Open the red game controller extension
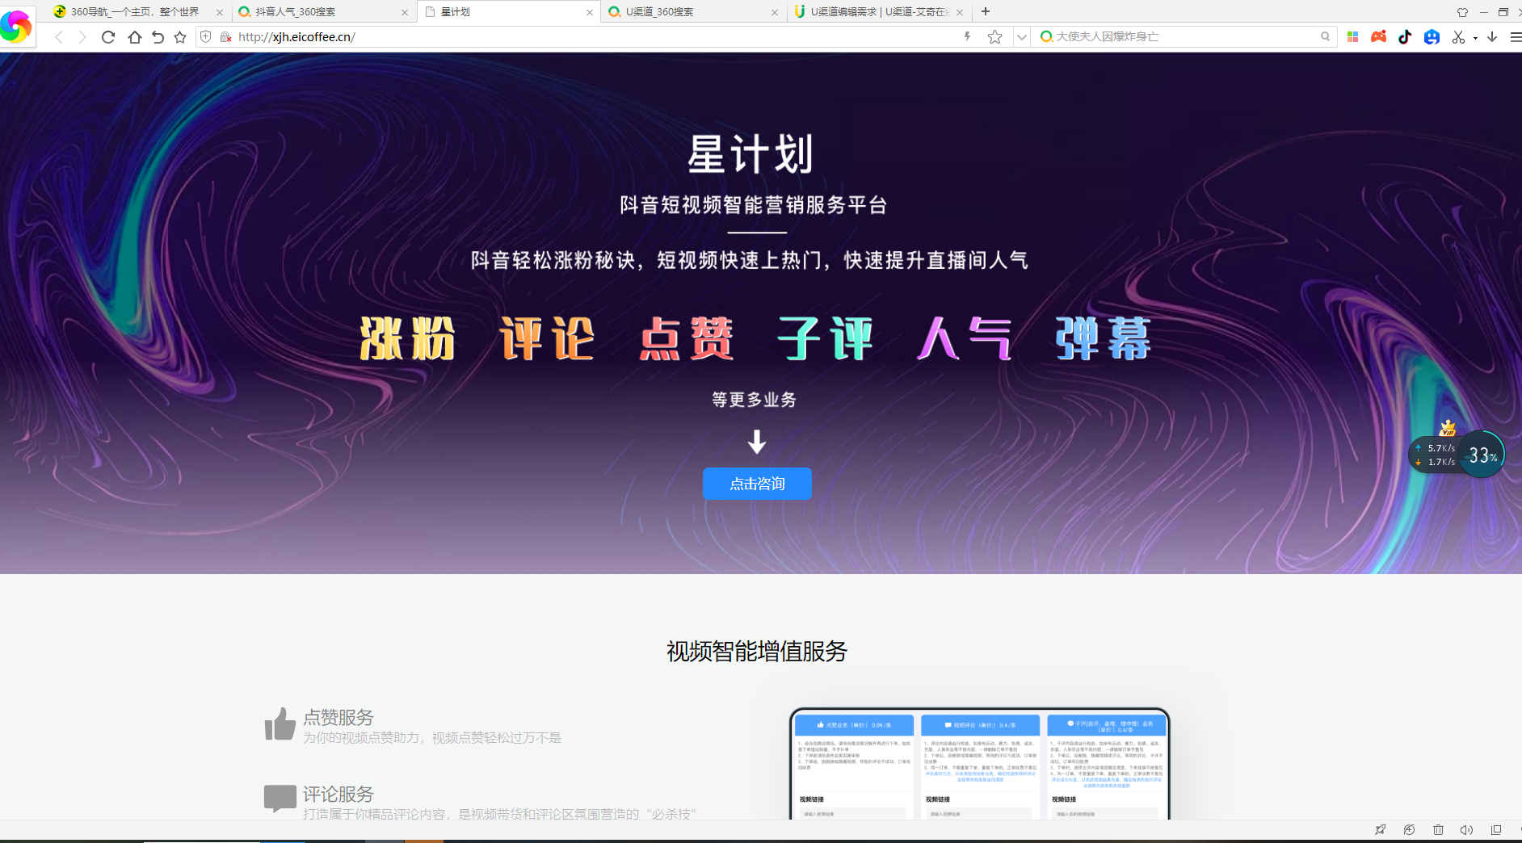Screen dimensions: 1522x843 coord(1378,37)
